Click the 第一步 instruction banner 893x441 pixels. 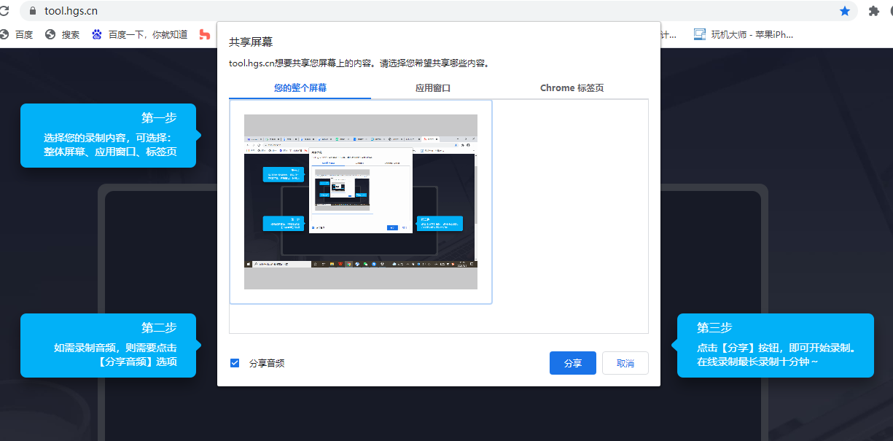[108, 135]
